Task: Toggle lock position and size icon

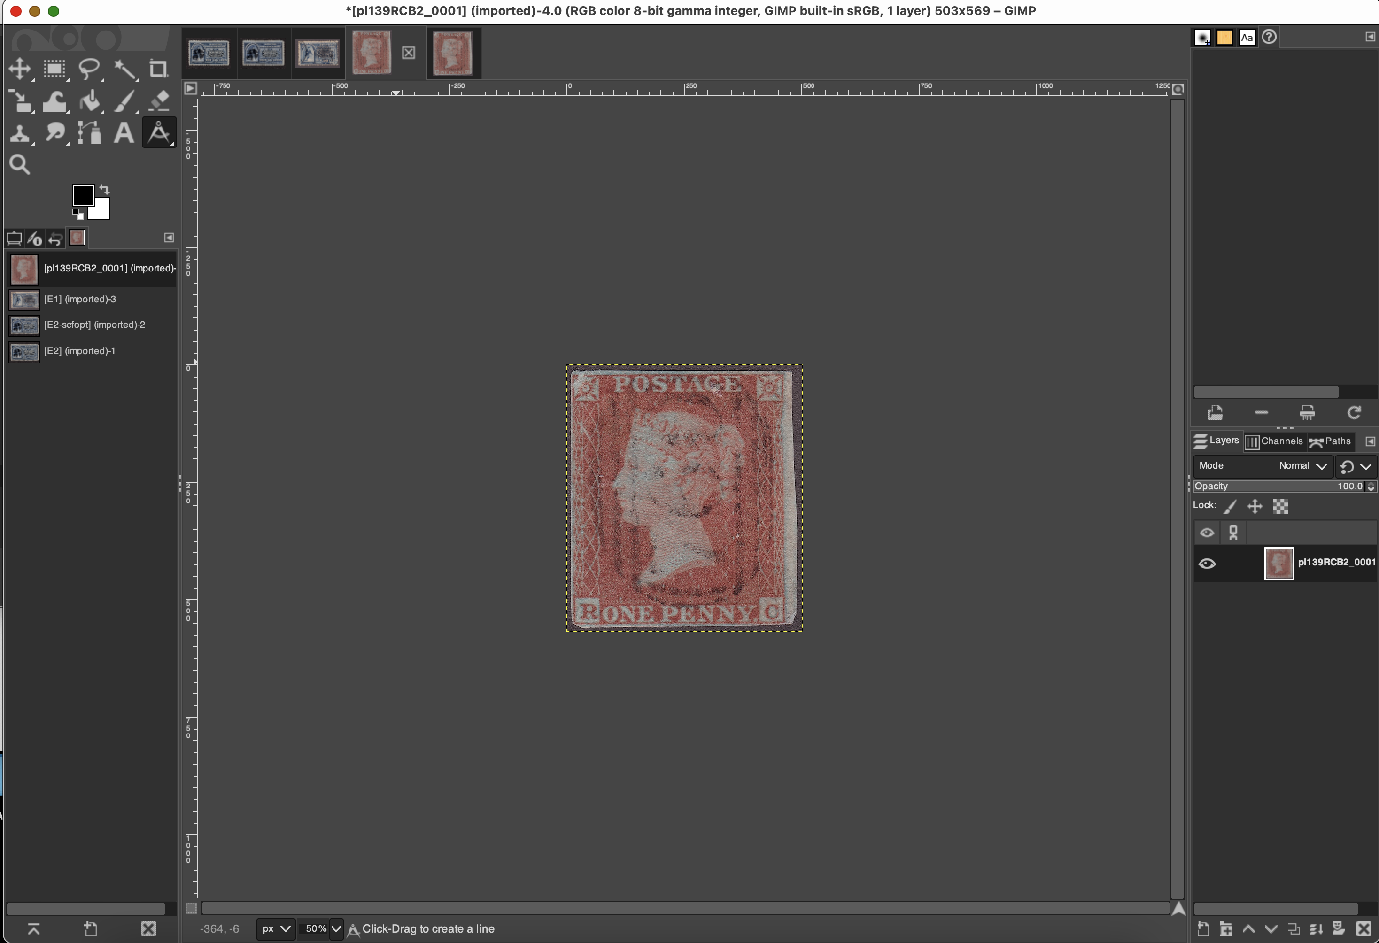Action: pyautogui.click(x=1255, y=506)
